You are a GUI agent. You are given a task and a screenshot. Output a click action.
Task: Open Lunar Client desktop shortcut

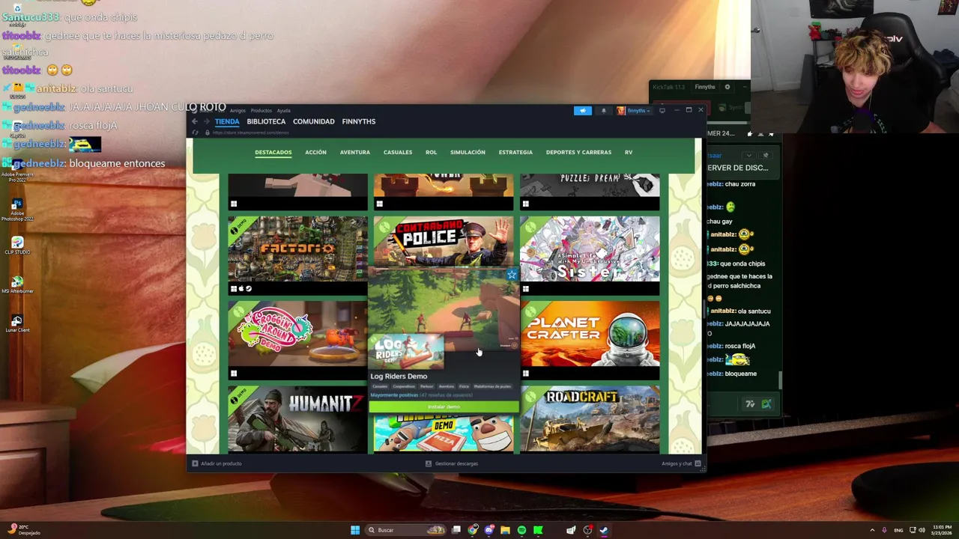click(17, 323)
